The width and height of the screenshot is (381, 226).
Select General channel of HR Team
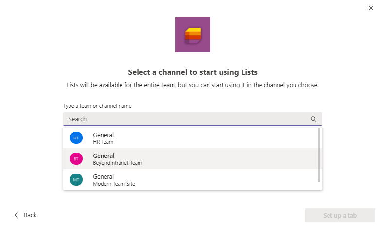104,135
